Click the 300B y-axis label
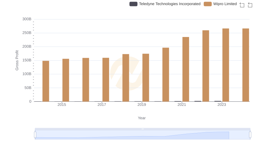 [27, 19]
